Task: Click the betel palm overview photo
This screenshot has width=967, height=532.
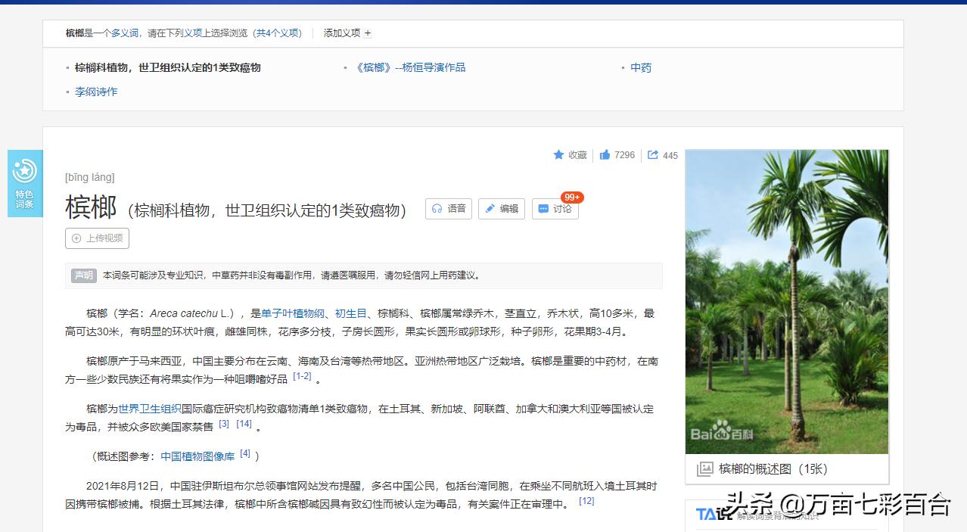Action: pyautogui.click(x=787, y=300)
